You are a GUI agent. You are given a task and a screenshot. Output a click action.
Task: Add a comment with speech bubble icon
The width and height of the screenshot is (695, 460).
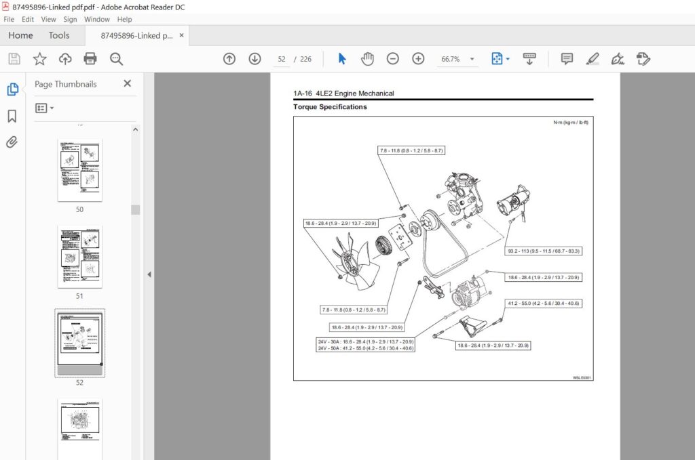[567, 59]
